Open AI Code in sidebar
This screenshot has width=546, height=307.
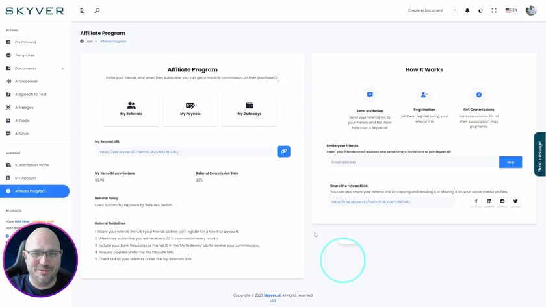click(22, 121)
